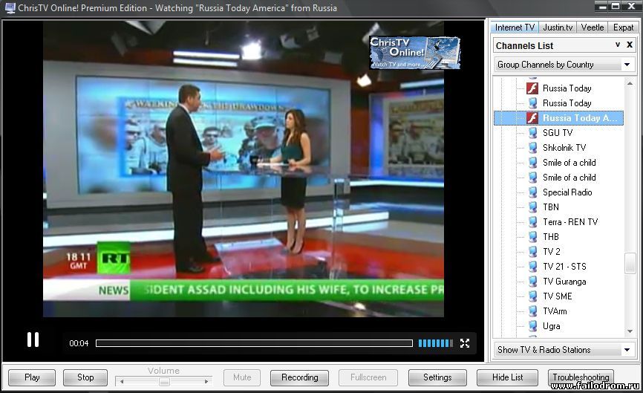Select the Shkolnik TV channel name
Image resolution: width=643 pixels, height=393 pixels.
(564, 148)
